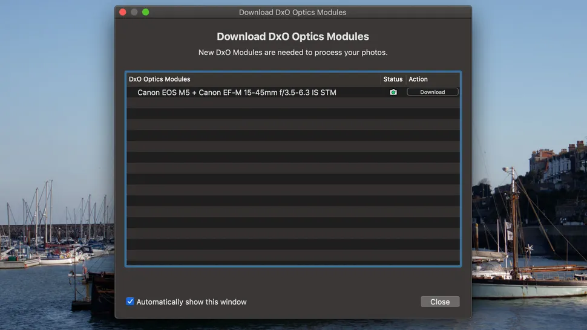The height and width of the screenshot is (330, 587).
Task: Uncheck the Automatically show this window checkbox
Action: click(x=130, y=302)
